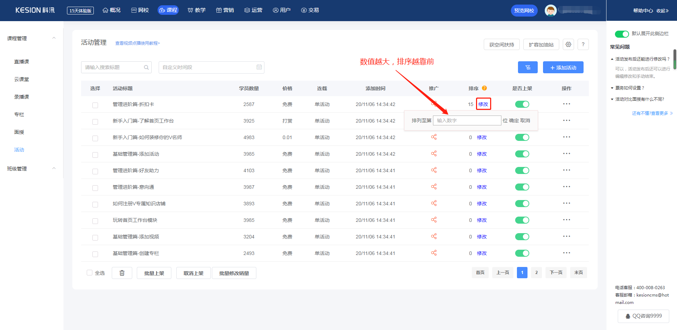Screen dimensions: 677x330
Task: Click the 添加活动 button
Action: click(x=563, y=67)
